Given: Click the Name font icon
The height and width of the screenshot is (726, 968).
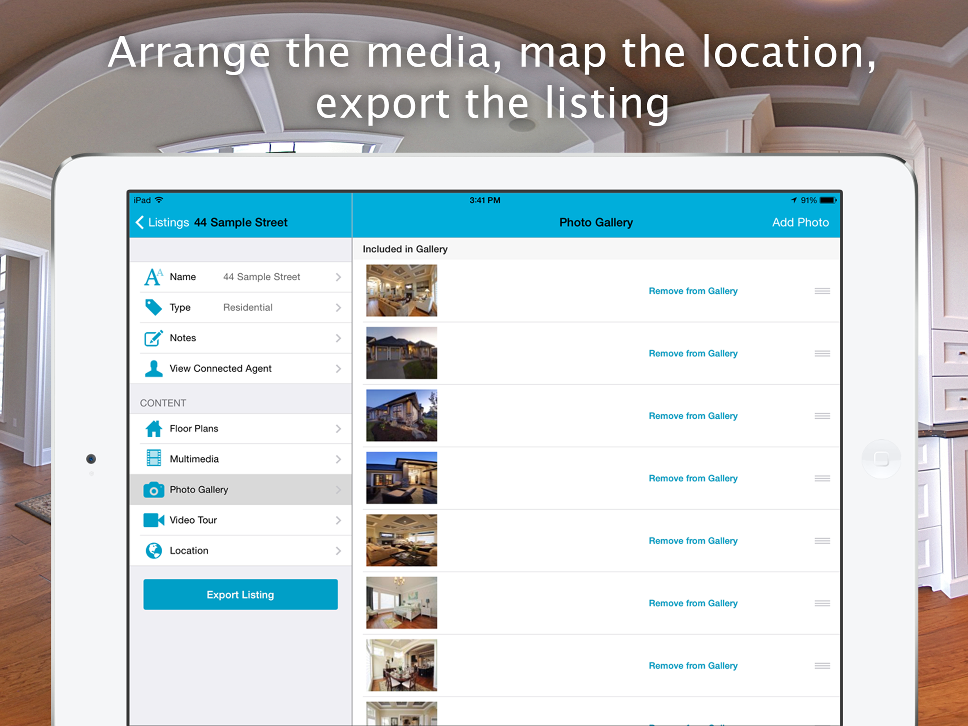Looking at the screenshot, I should point(154,277).
